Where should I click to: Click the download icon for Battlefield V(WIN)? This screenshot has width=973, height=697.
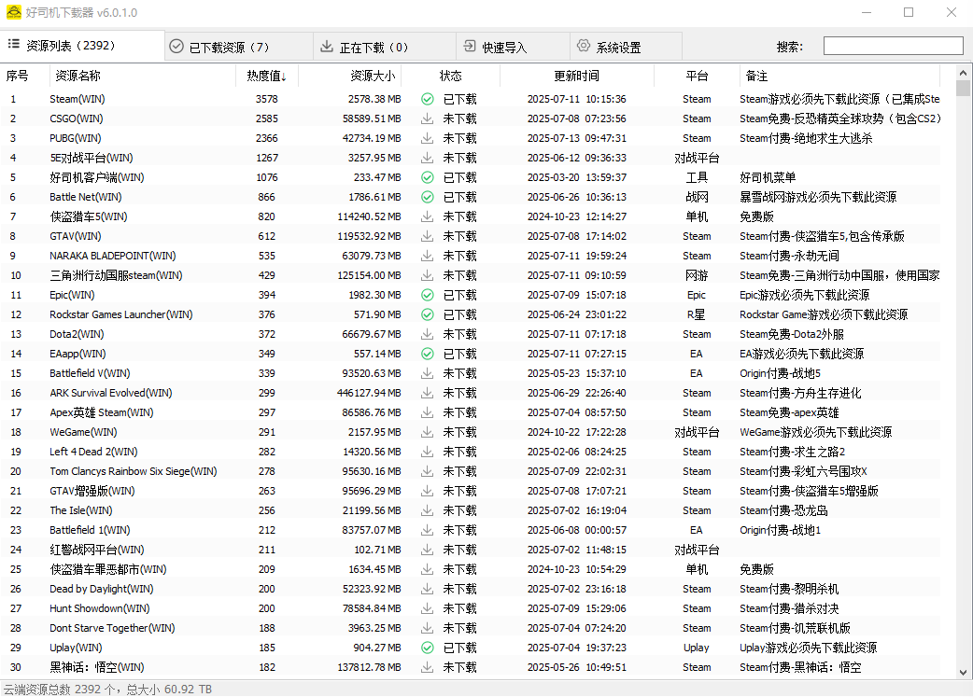click(x=427, y=373)
